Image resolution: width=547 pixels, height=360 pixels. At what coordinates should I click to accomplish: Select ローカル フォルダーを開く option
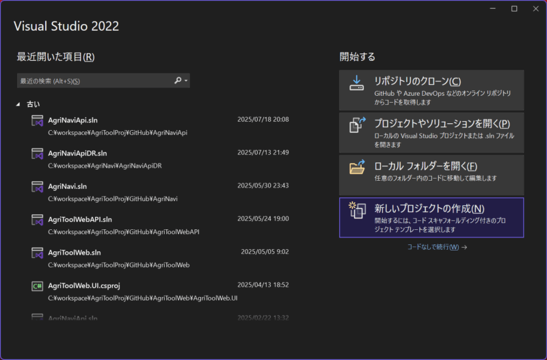[x=431, y=174]
